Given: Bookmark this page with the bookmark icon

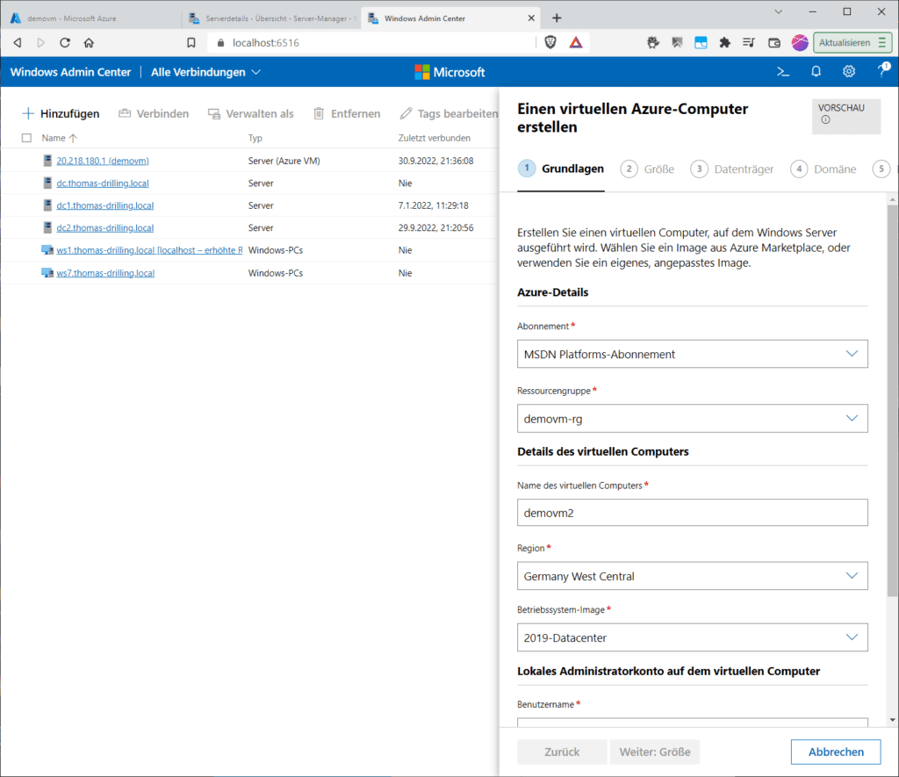Looking at the screenshot, I should (x=191, y=42).
